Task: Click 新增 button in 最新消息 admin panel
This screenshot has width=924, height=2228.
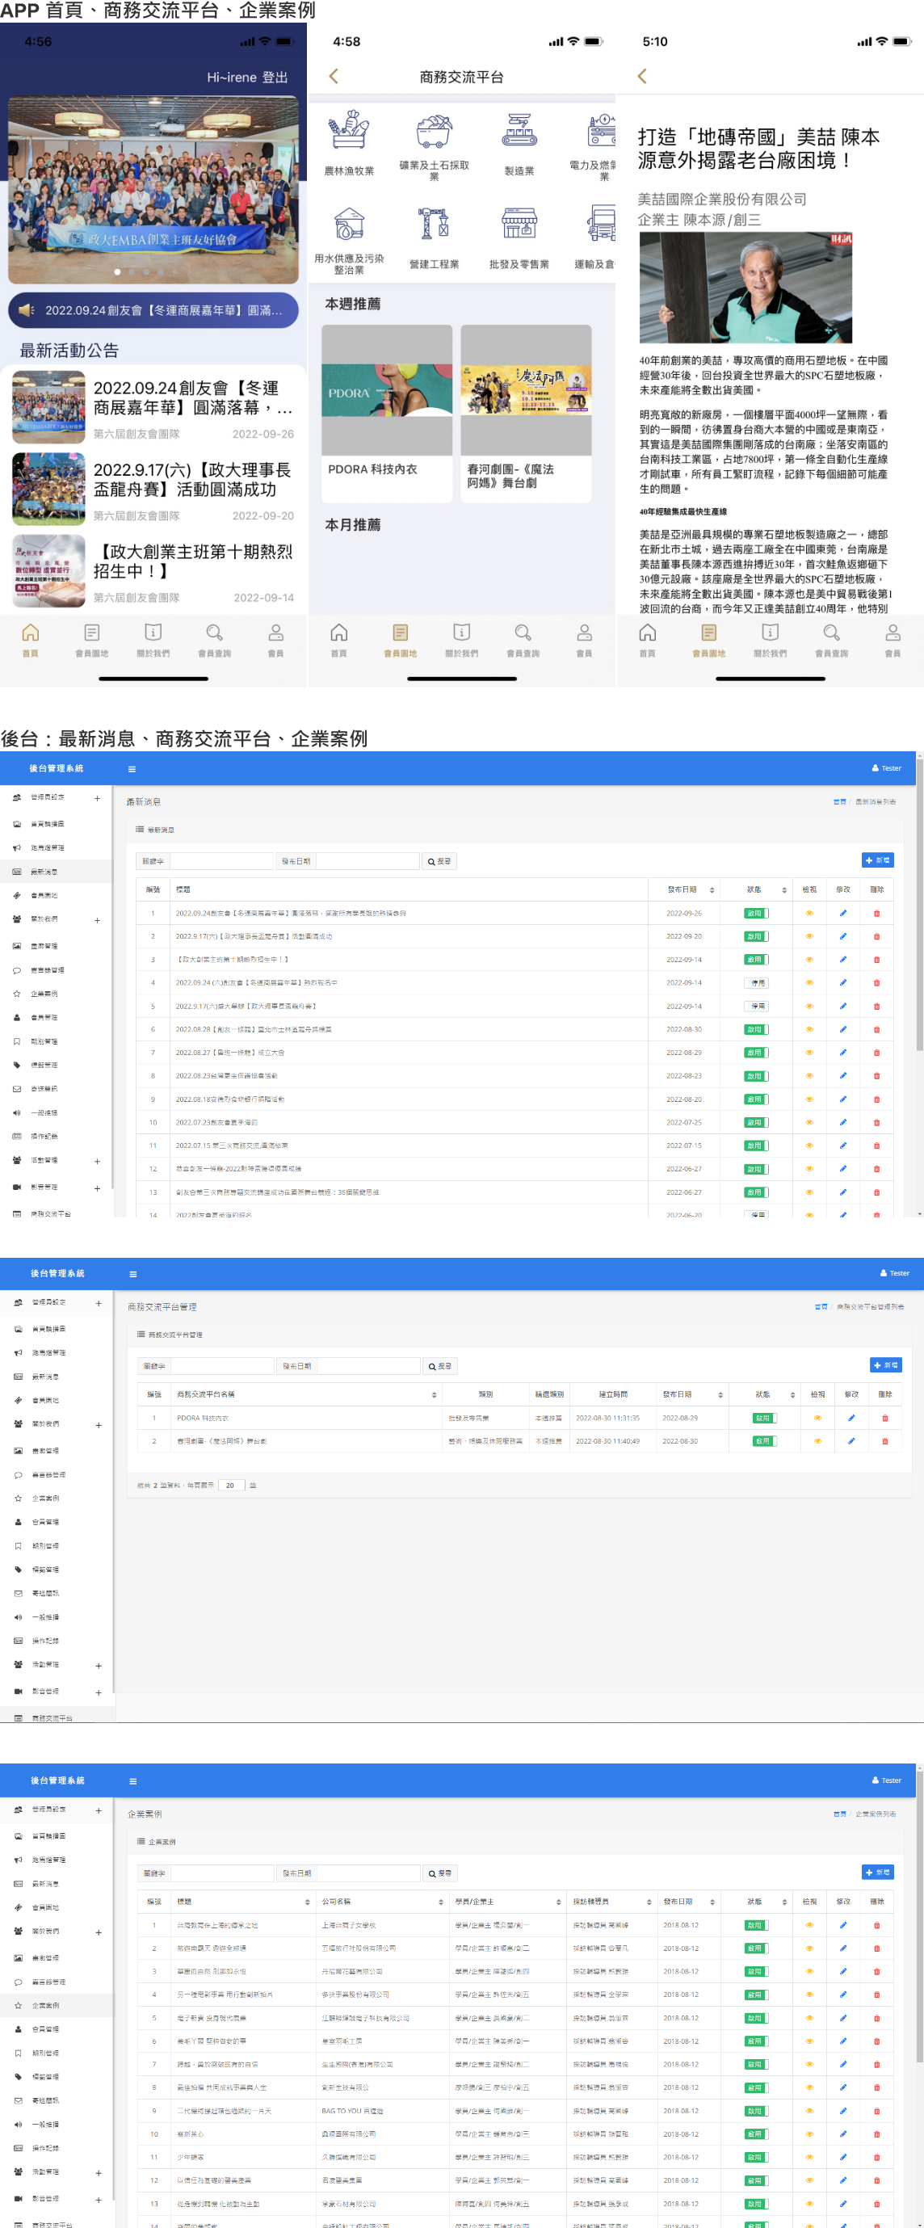Action: click(x=877, y=860)
